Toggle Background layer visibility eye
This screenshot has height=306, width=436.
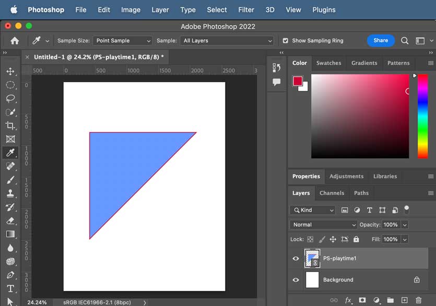tap(296, 280)
